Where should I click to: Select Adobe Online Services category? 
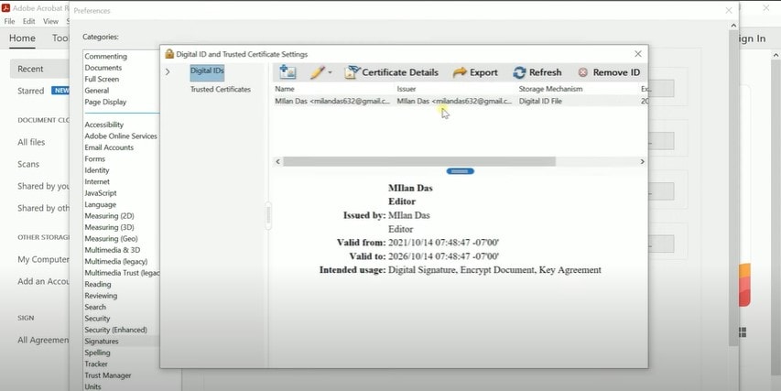pyautogui.click(x=121, y=136)
